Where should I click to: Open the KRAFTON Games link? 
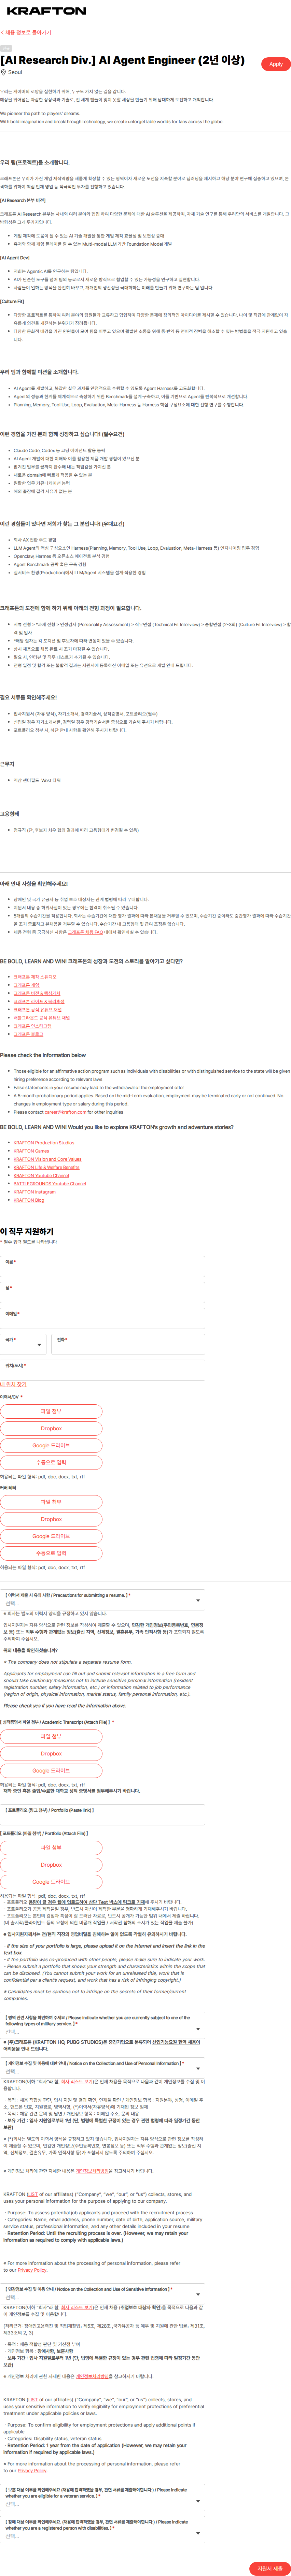[x=31, y=1151]
